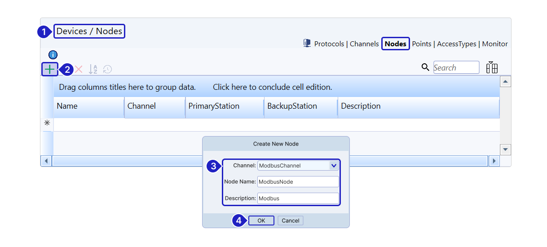Switch to the Protocols tab
Screen dimensions: 547x247
point(329,44)
